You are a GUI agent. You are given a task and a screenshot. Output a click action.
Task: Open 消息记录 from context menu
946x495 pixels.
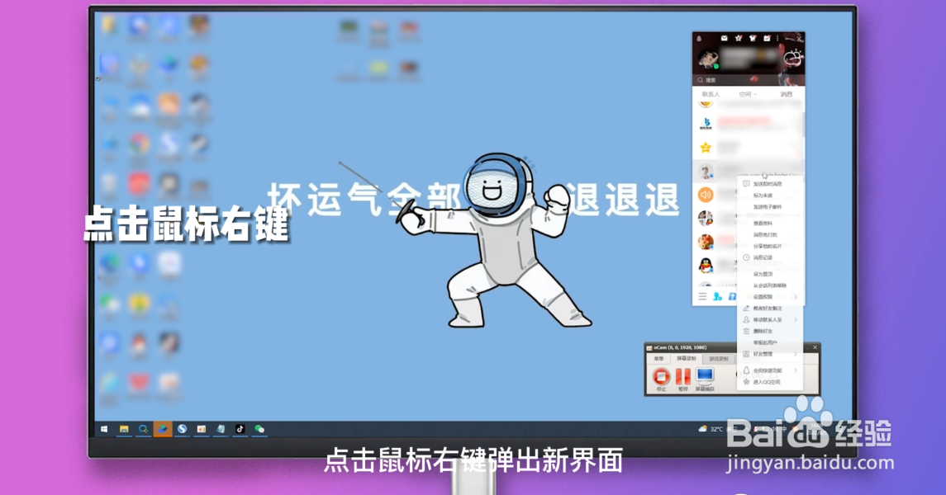point(771,257)
